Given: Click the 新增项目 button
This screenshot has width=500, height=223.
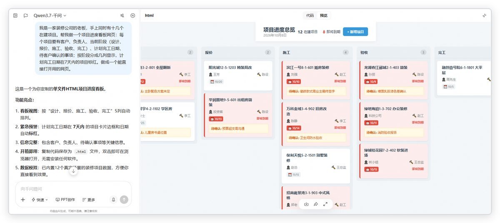Looking at the screenshot, I should point(355,32).
